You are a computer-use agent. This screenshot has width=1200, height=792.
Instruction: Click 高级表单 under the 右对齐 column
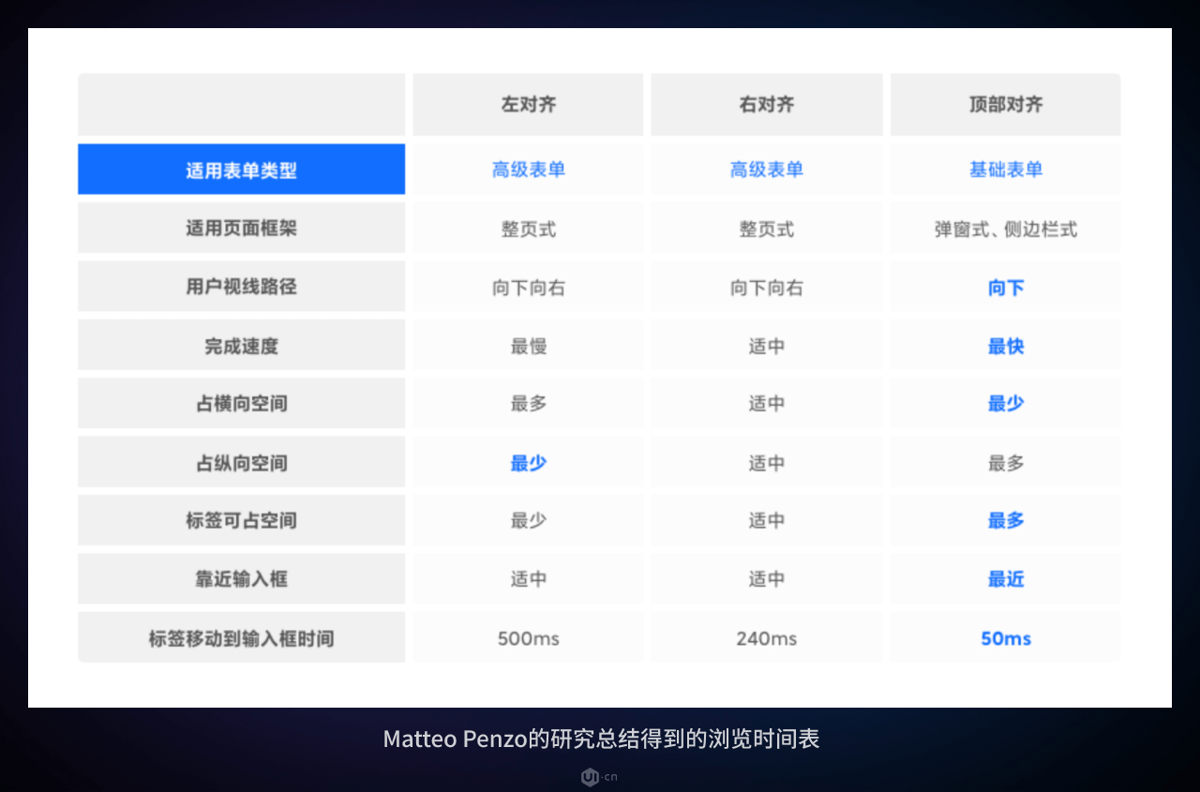[x=767, y=170]
